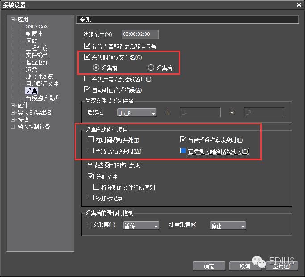This screenshot has height=277, width=305.
Task: Select 工程预设 in the tree
Action: coord(37,48)
